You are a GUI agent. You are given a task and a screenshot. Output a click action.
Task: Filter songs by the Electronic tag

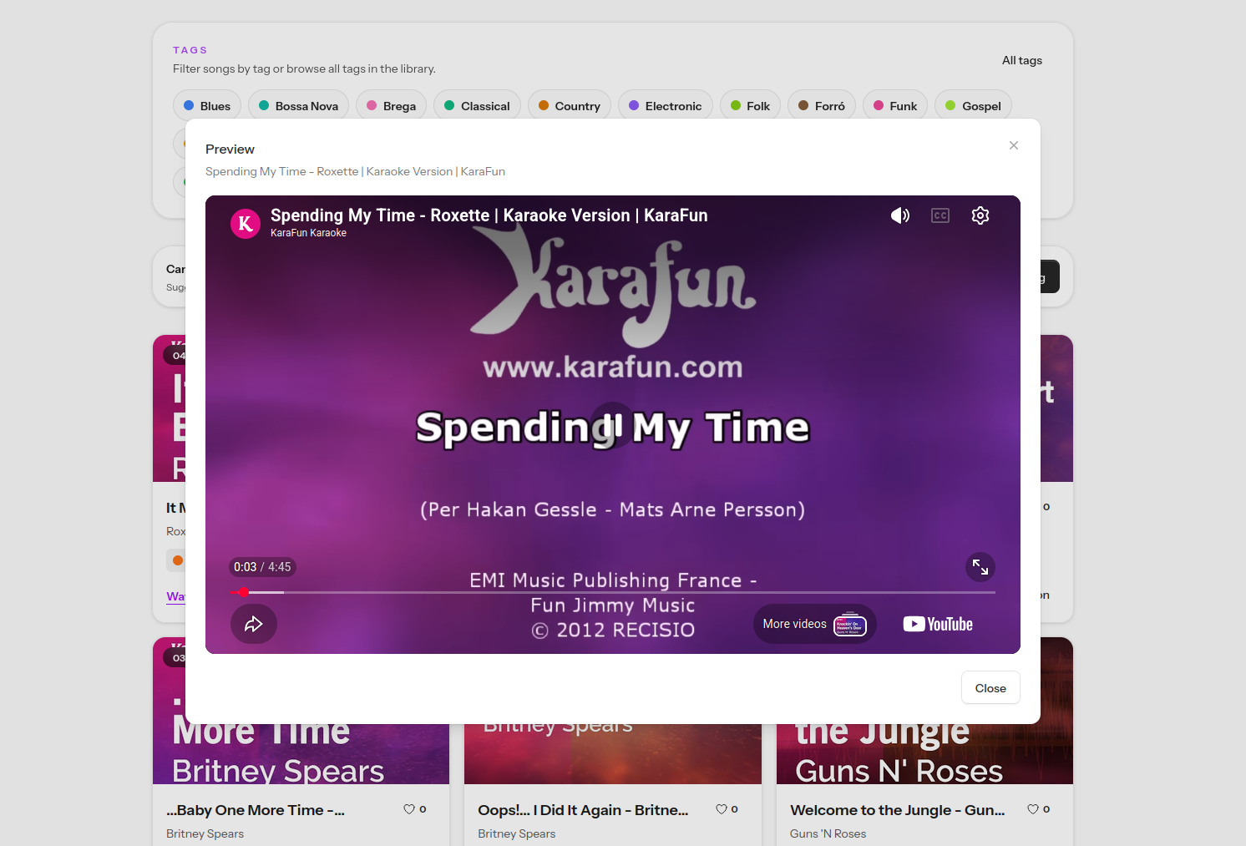(x=666, y=106)
